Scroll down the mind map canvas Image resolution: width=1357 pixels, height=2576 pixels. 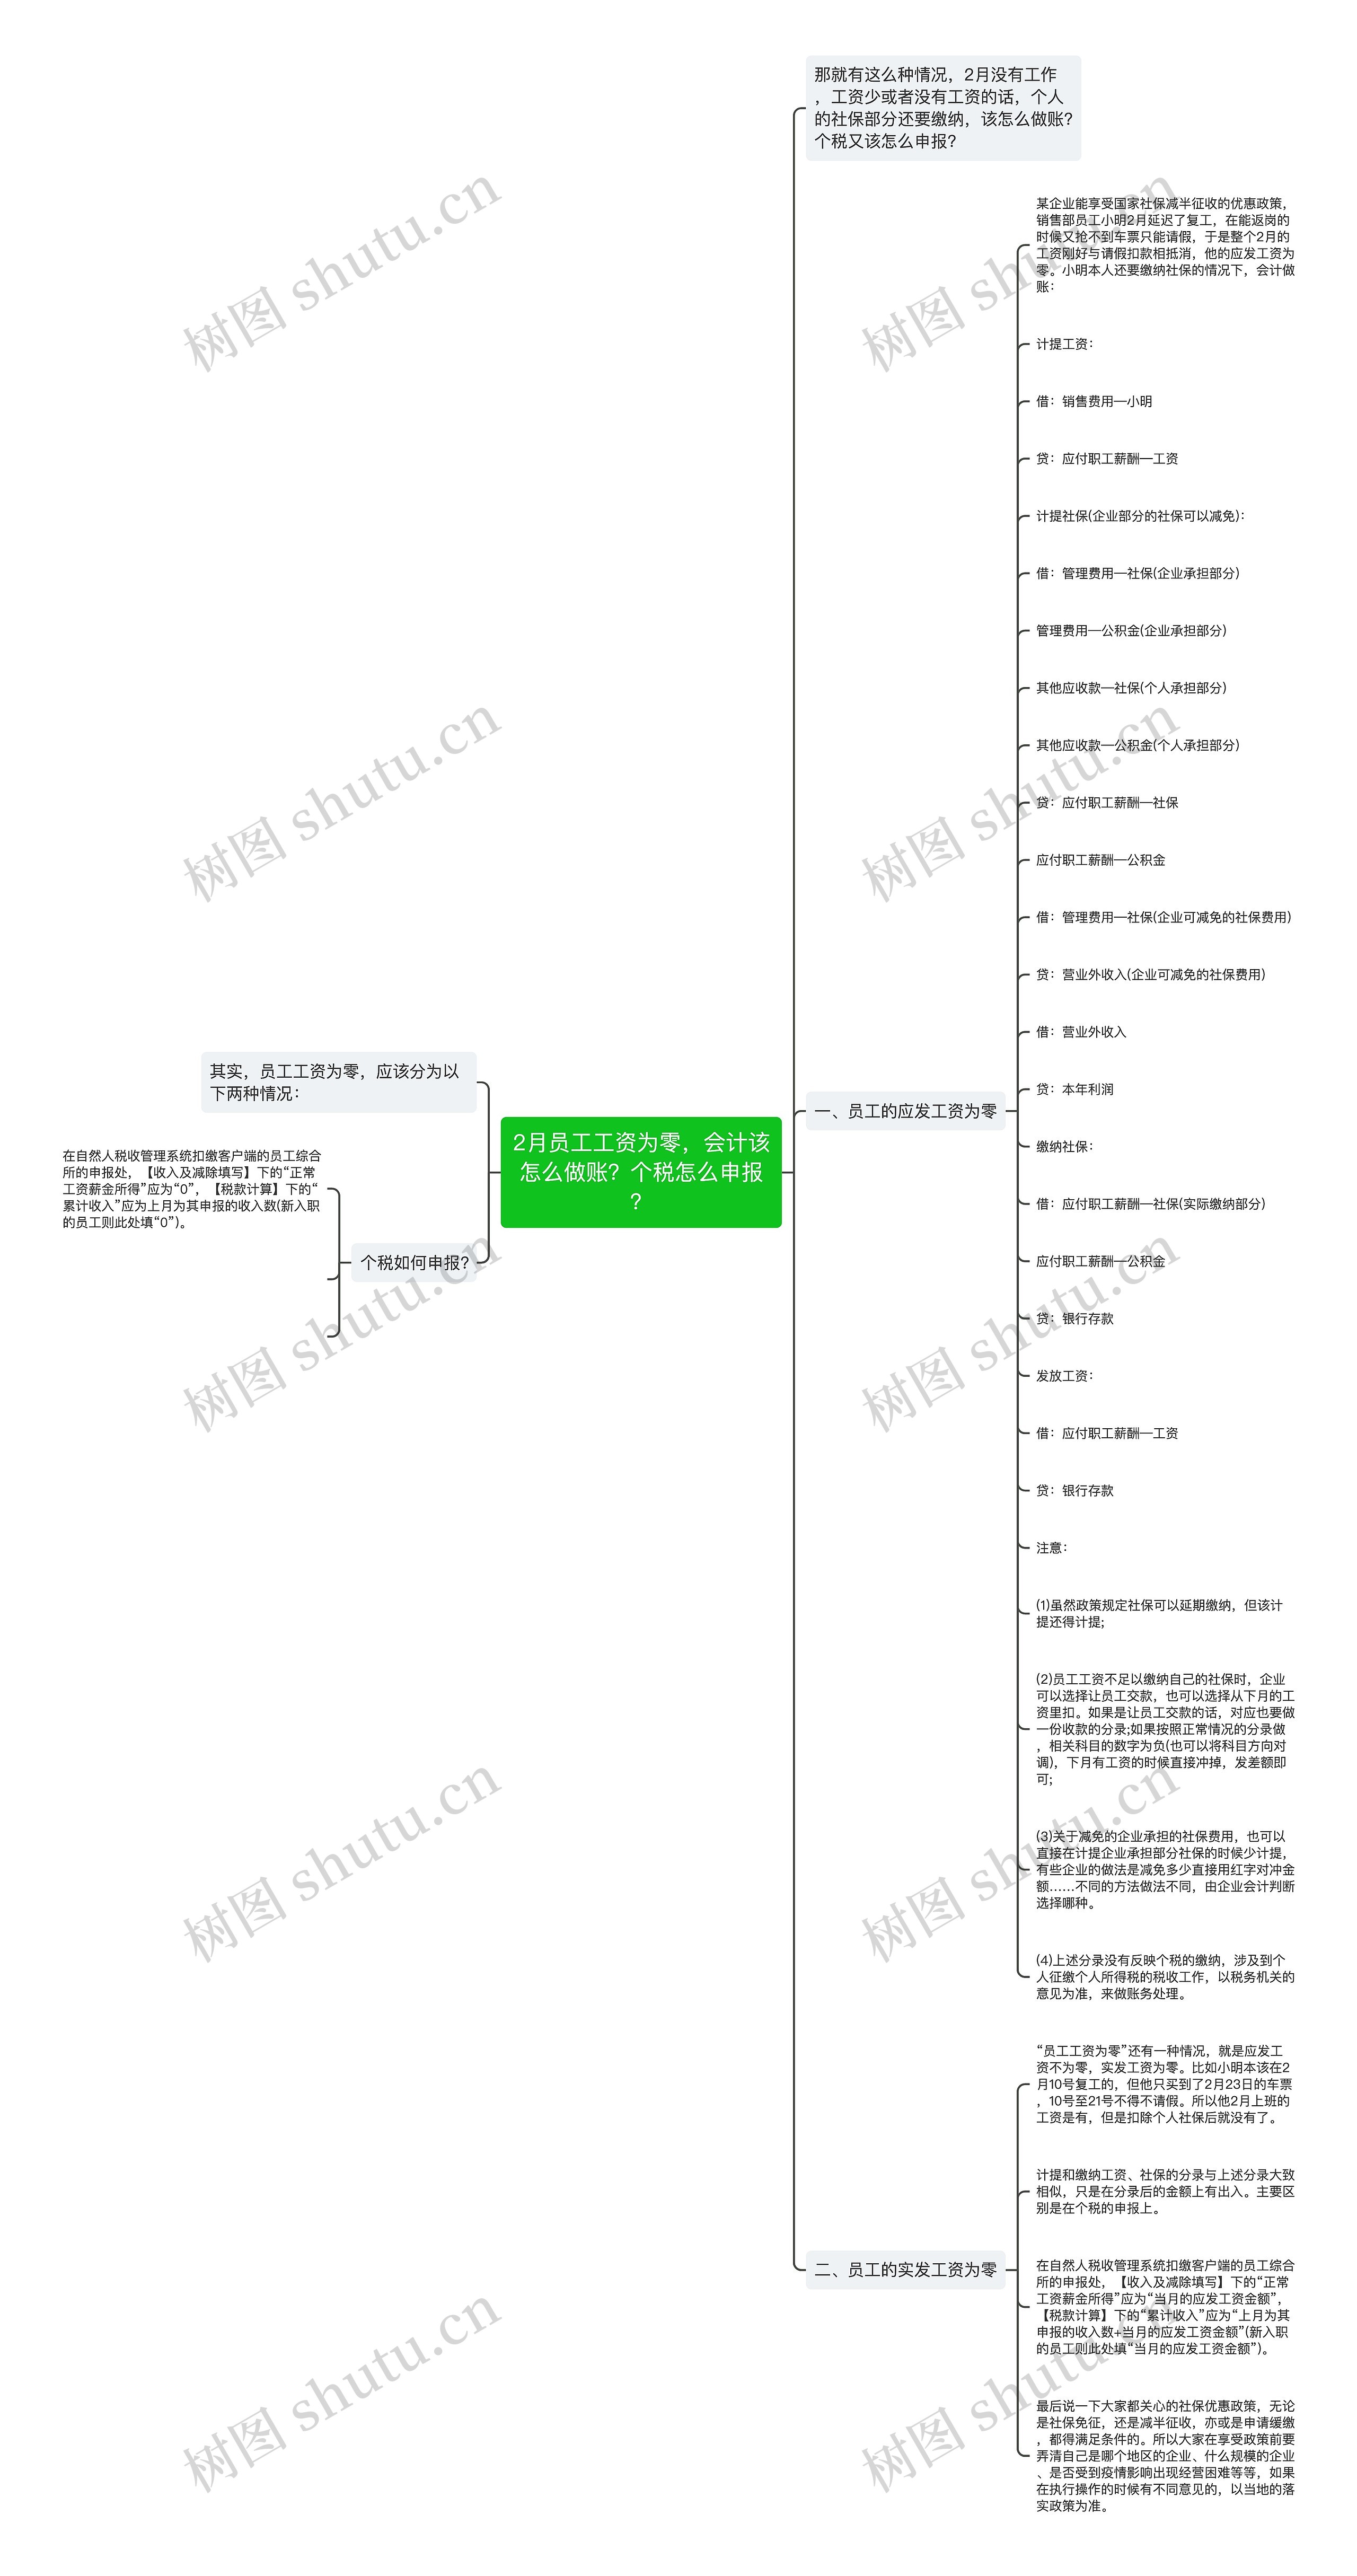point(677,1288)
